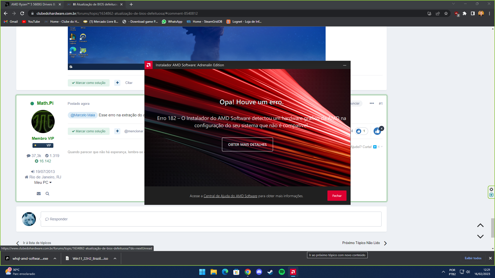Click plus multi-quote button beside Citar
The image size is (495, 278).
[117, 83]
